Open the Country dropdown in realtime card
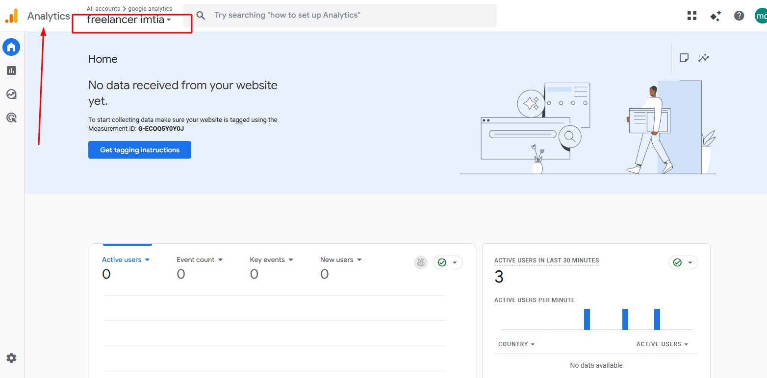 516,344
